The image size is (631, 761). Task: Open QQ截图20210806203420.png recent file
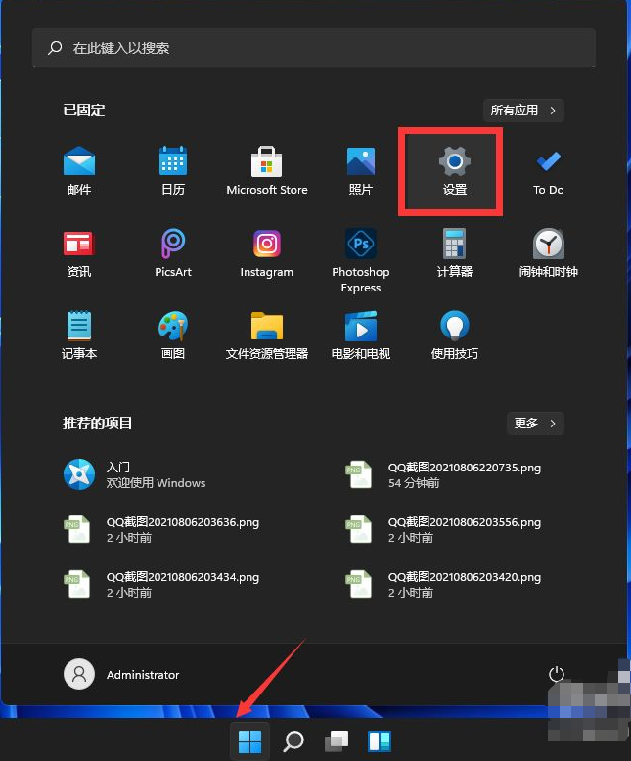[442, 584]
